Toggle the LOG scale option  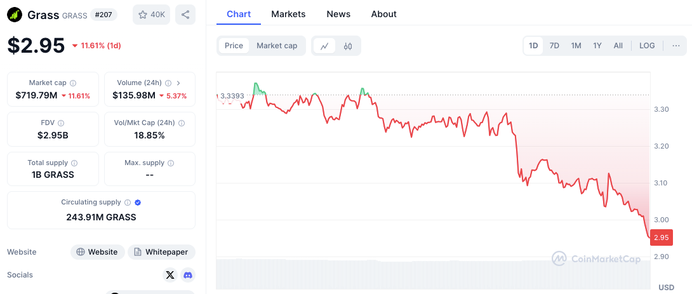[647, 46]
